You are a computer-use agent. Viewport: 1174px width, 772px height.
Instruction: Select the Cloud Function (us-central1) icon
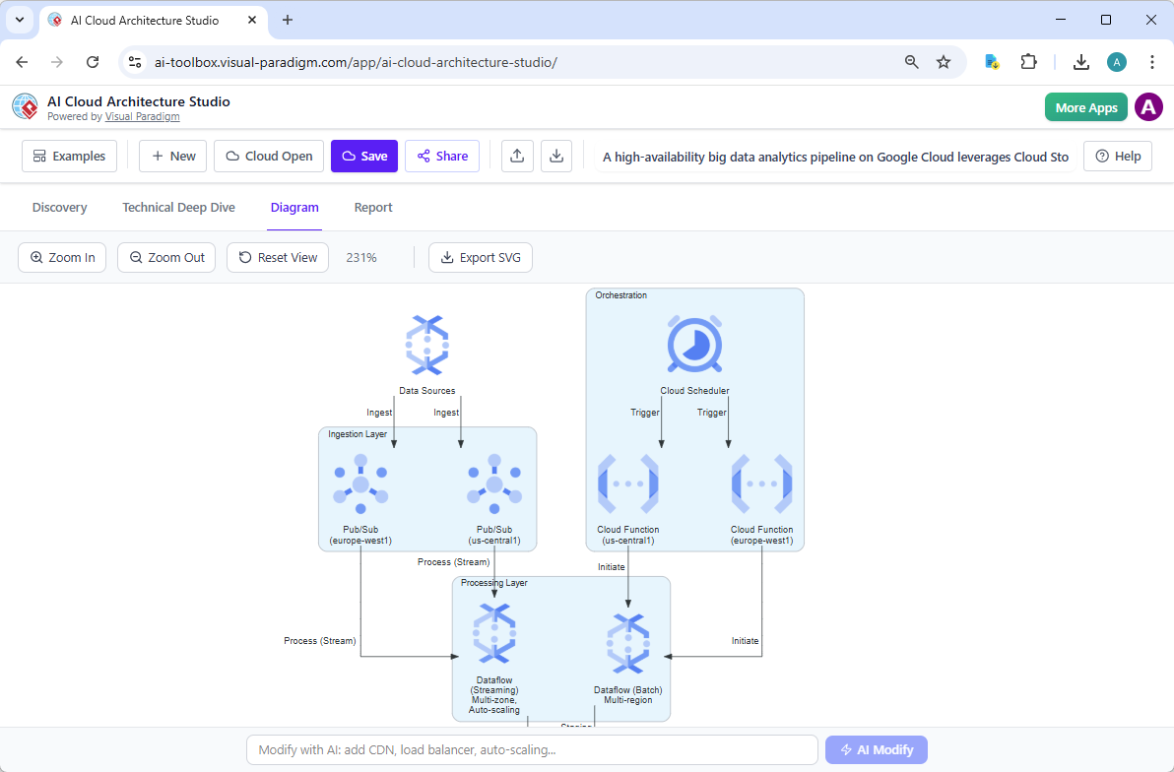(628, 482)
